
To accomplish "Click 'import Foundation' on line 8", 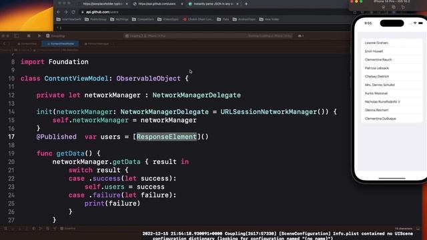I will (55, 62).
